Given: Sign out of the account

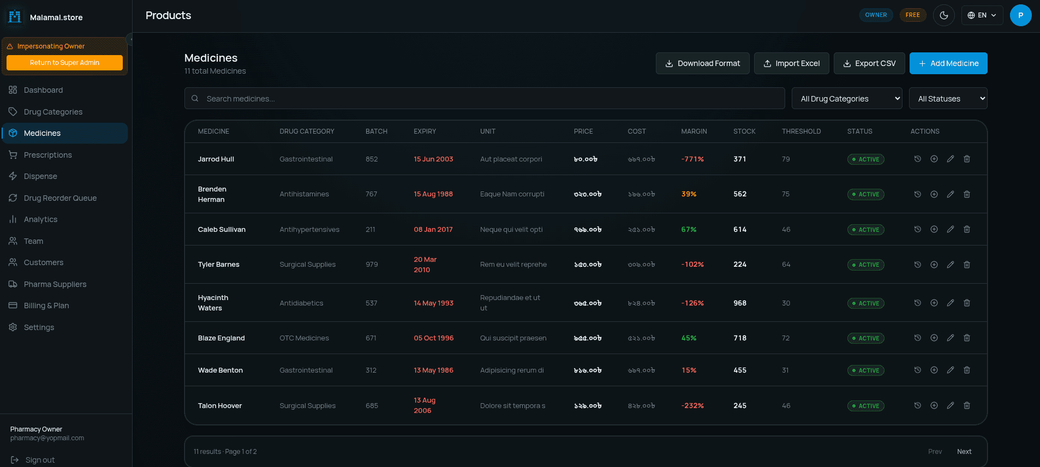Looking at the screenshot, I should (33, 460).
